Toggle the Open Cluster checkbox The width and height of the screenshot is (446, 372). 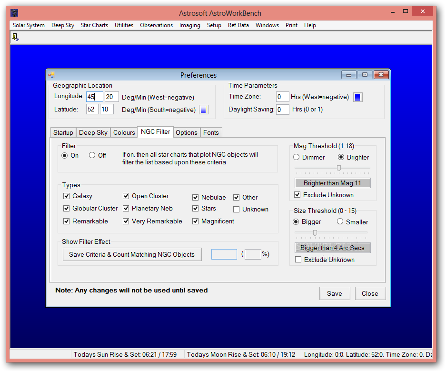(126, 196)
